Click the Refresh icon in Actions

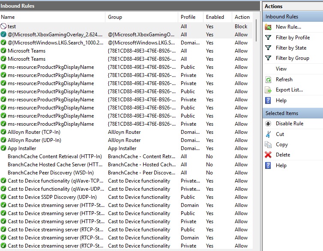coord(268,80)
